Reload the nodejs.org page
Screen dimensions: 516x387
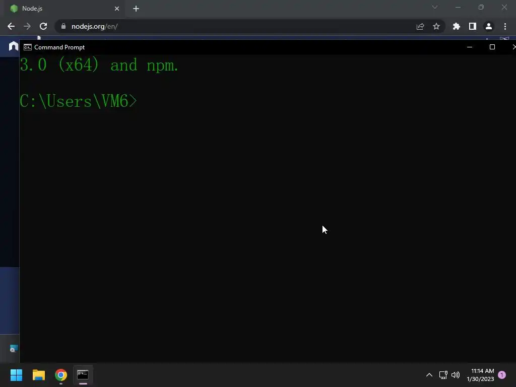(43, 26)
